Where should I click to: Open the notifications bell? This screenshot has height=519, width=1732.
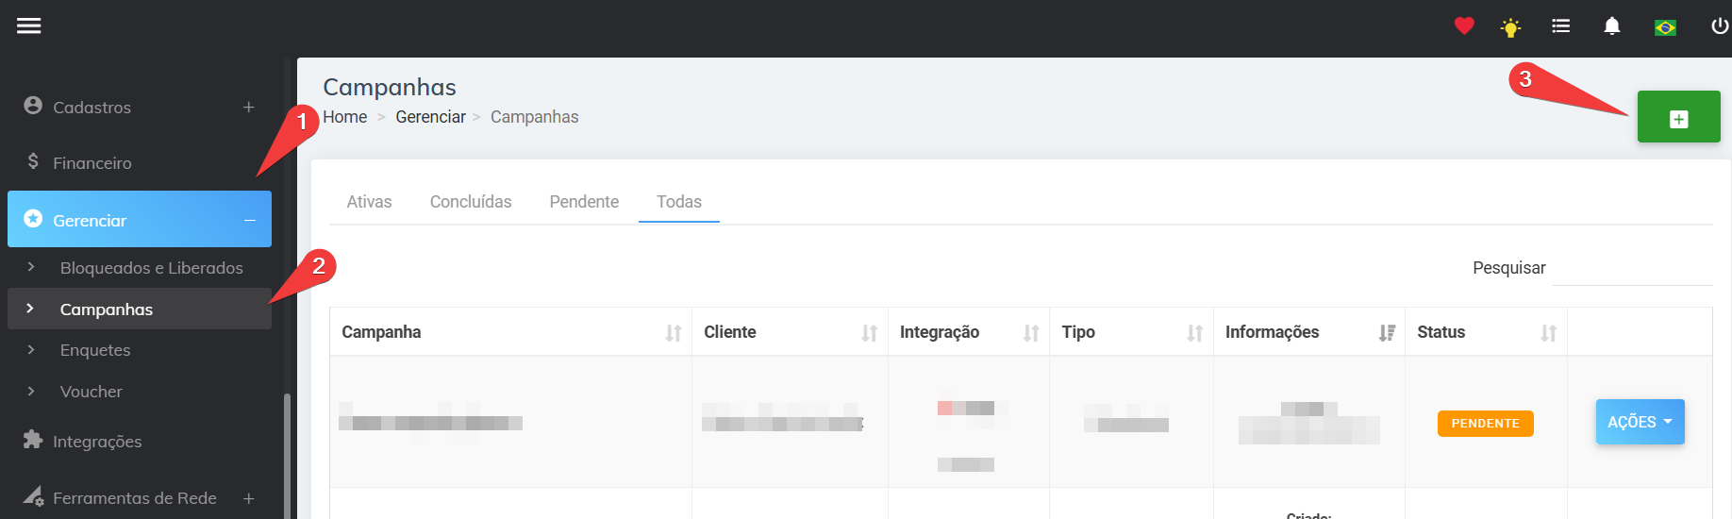[1612, 26]
